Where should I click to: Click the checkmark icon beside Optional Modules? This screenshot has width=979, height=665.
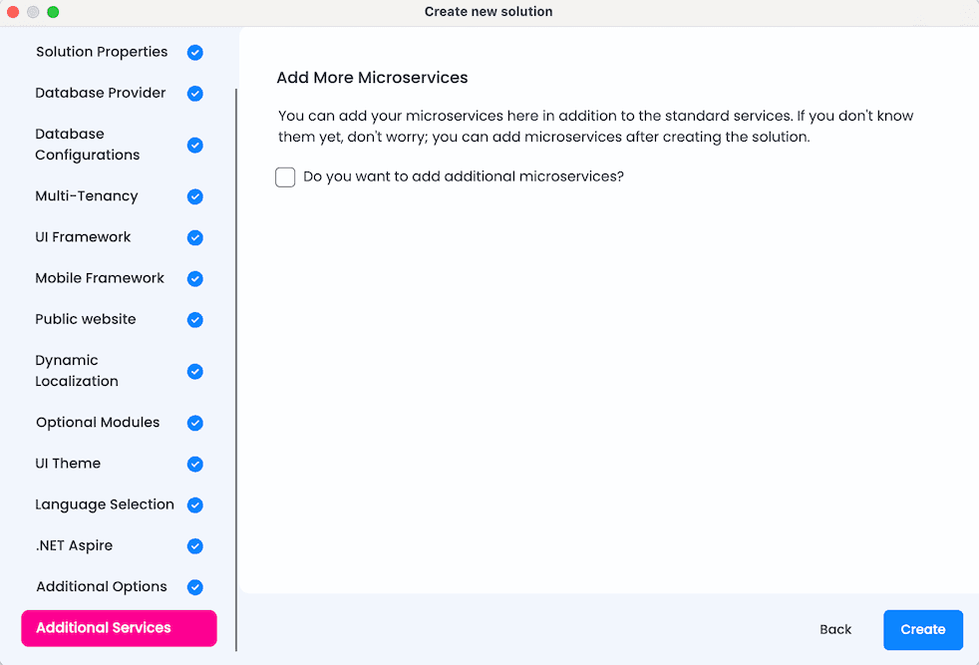click(194, 423)
